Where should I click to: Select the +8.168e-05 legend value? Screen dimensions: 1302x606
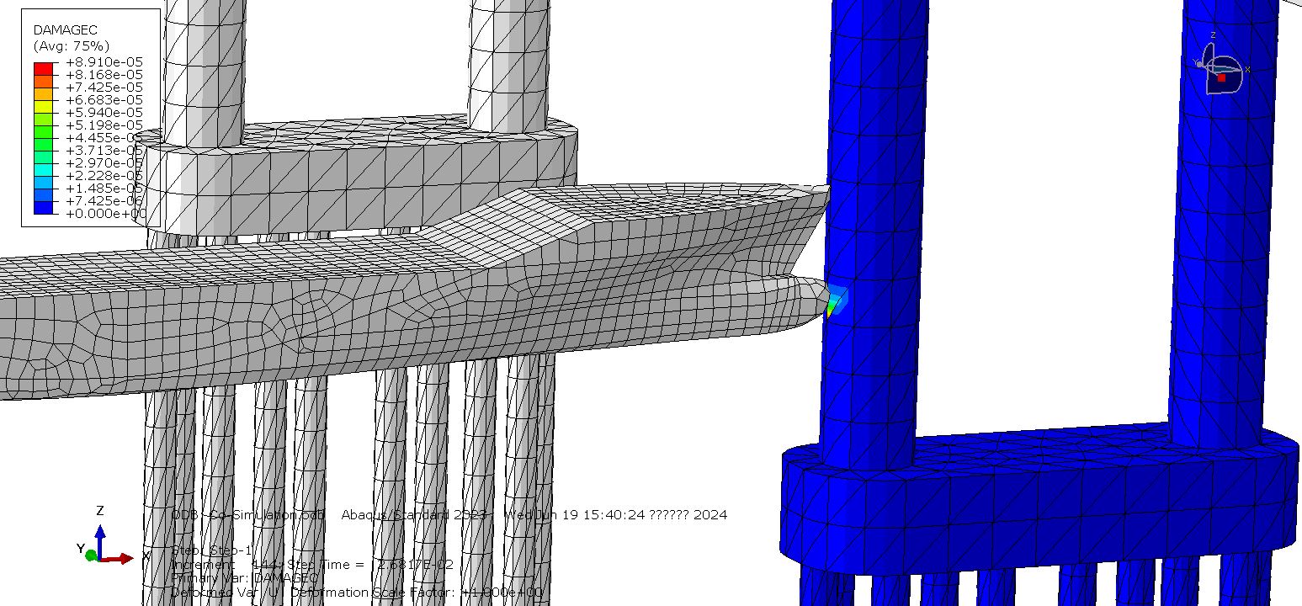pyautogui.click(x=104, y=75)
